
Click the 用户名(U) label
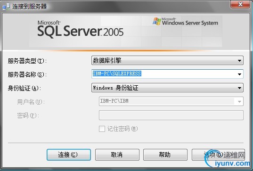(31, 102)
